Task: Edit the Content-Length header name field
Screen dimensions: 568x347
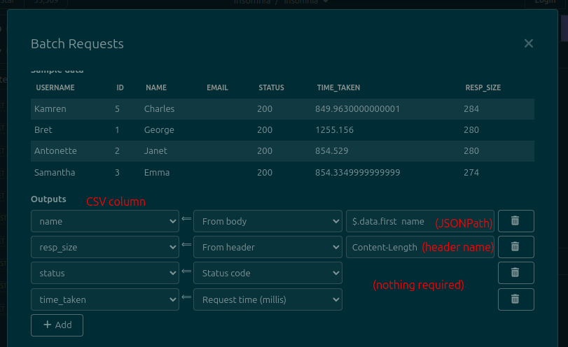Action: [x=420, y=247]
